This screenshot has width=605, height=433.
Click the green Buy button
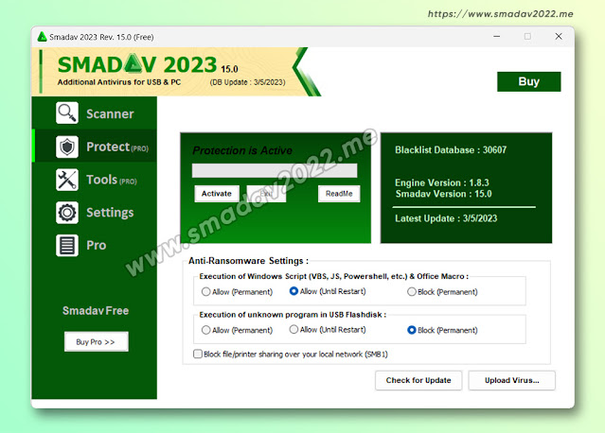pyautogui.click(x=528, y=81)
